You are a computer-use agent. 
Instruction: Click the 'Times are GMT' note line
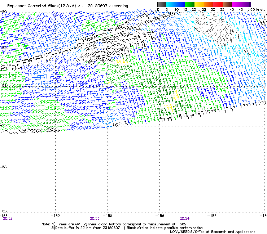(114, 224)
